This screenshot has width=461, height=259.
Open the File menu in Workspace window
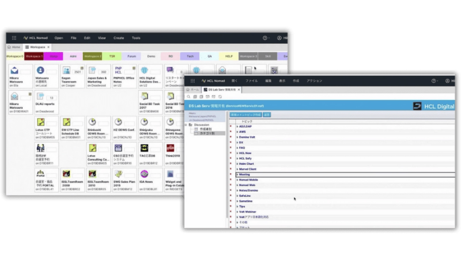(73, 38)
